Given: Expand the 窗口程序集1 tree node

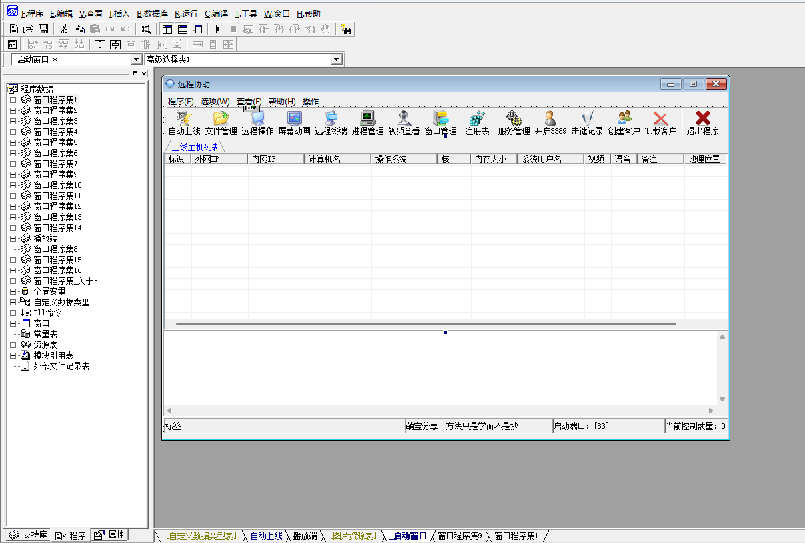Looking at the screenshot, I should click(x=13, y=100).
